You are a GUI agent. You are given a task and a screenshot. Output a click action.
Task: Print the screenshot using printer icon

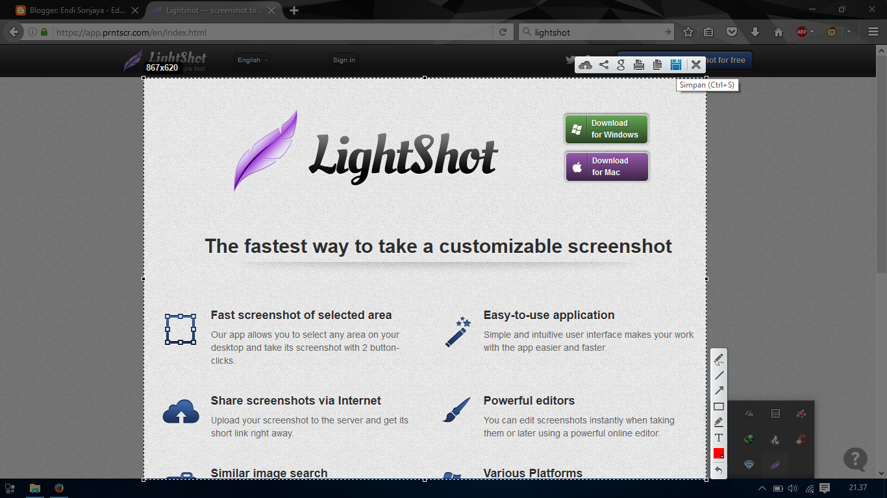pos(639,65)
